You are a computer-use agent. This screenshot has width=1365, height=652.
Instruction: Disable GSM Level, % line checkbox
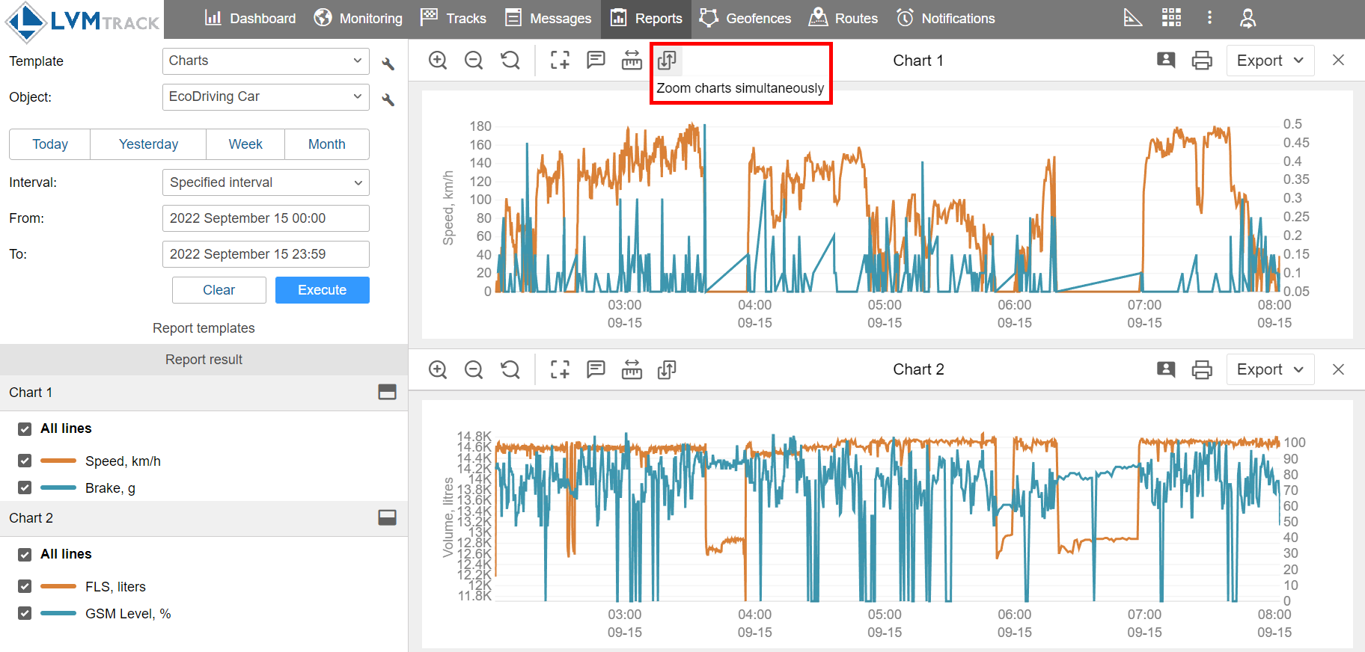25,614
